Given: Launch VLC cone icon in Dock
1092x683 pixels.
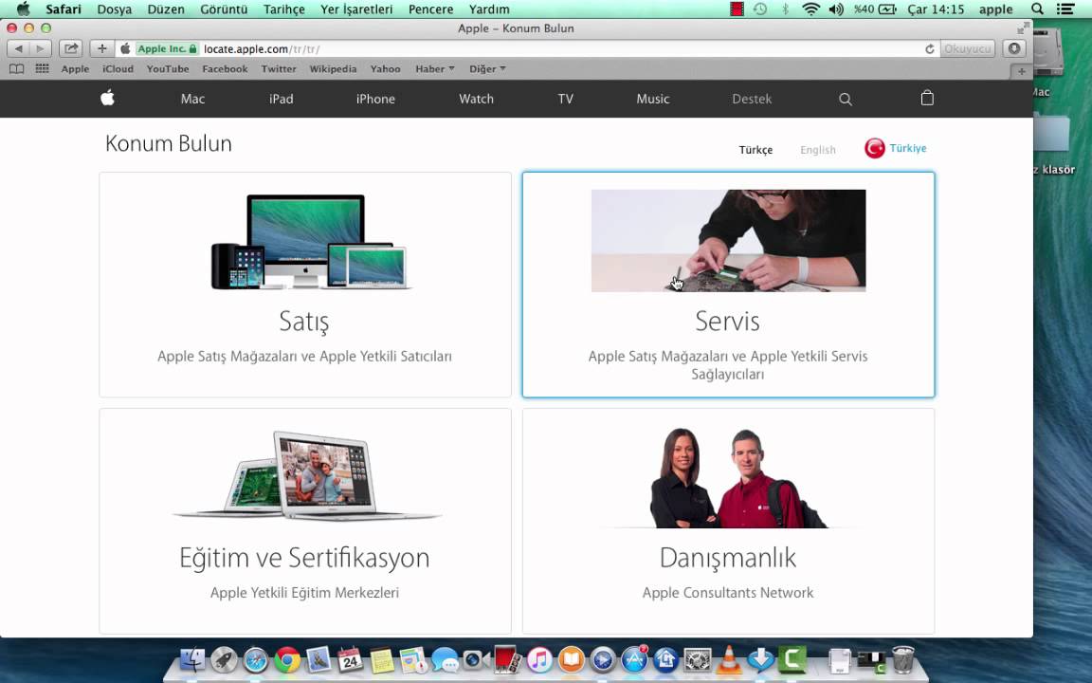Looking at the screenshot, I should [729, 659].
